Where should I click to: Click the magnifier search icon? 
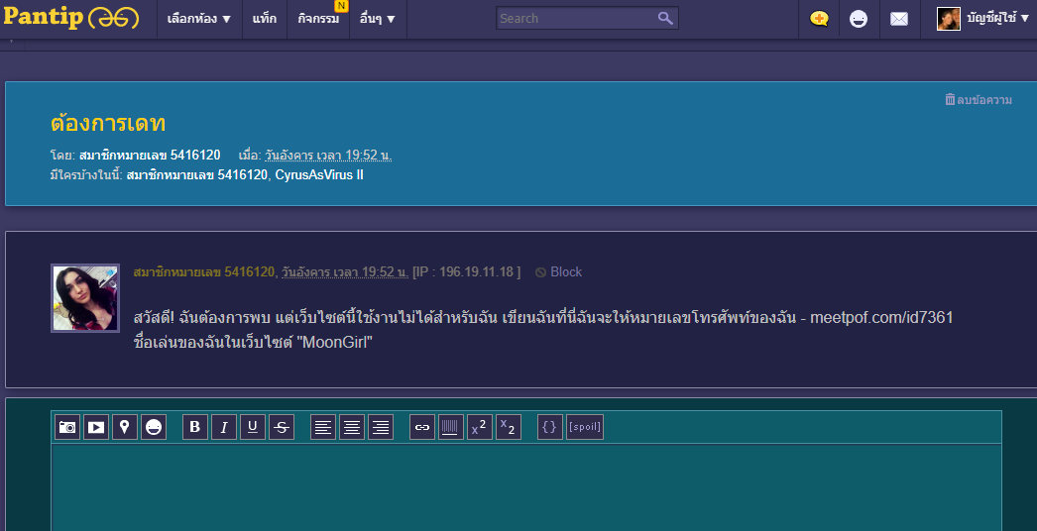pos(665,18)
